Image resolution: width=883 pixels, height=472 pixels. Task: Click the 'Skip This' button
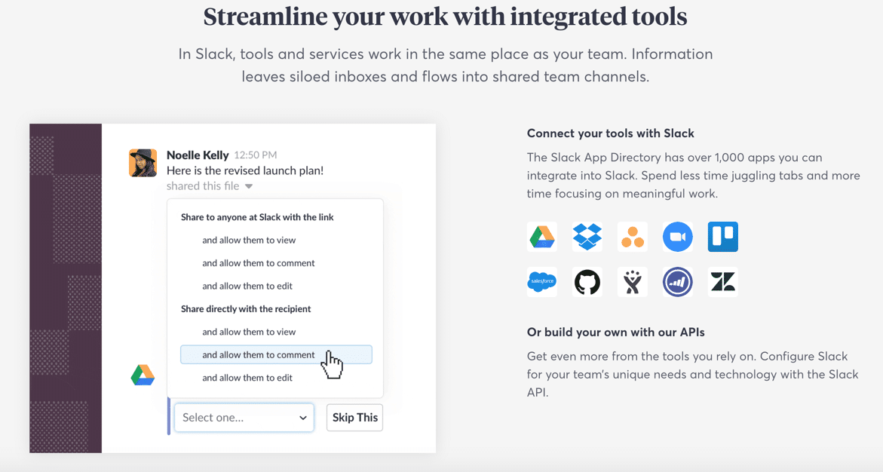(354, 417)
